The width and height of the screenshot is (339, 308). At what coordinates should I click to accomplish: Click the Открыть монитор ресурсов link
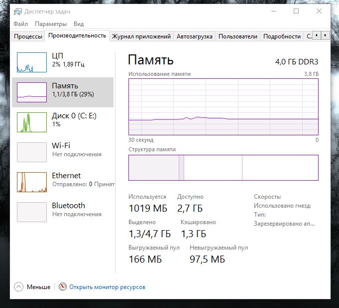pos(107,287)
